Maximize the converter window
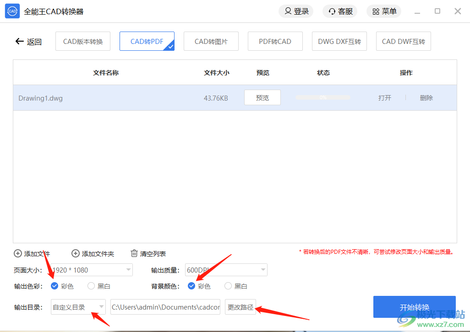 tap(437, 11)
